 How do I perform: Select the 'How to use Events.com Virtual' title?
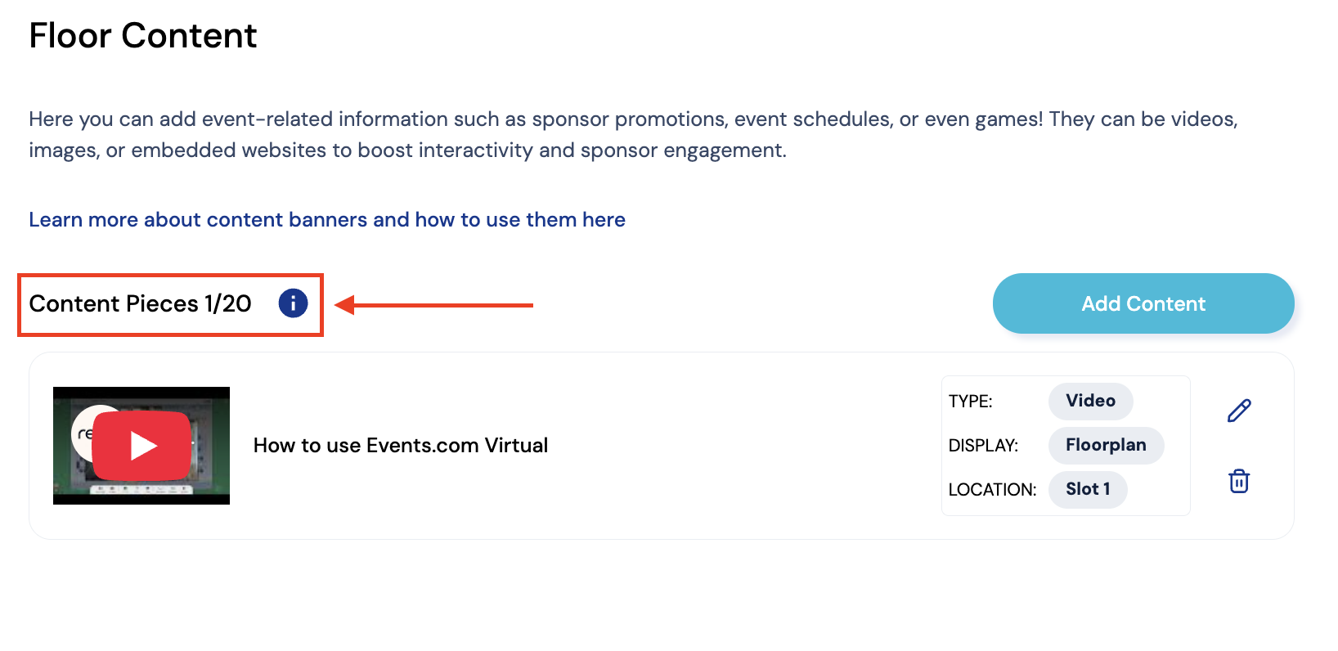(401, 446)
